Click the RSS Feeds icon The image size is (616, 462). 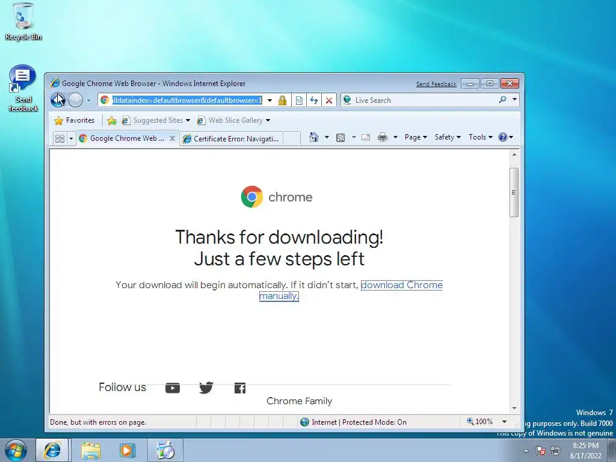(x=340, y=137)
